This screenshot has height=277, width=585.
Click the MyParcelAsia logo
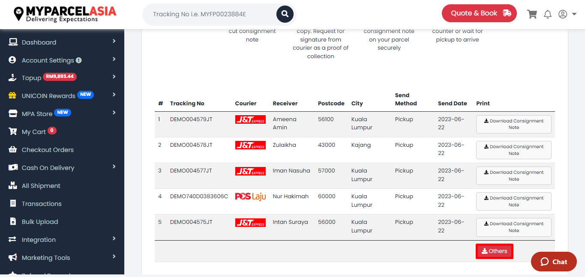pyautogui.click(x=65, y=14)
